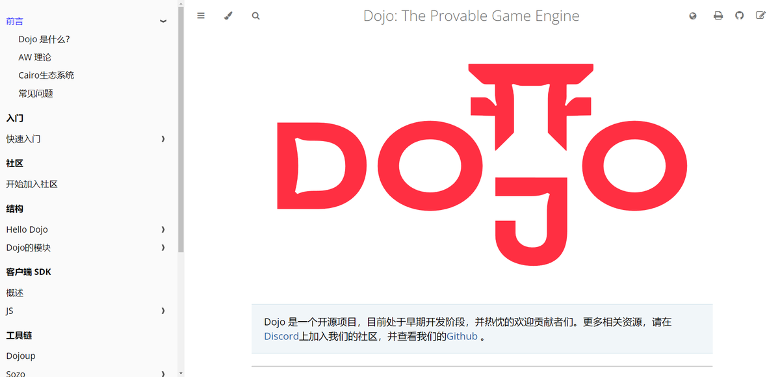780x377 pixels.
Task: Expand the 快速入门 section chevron
Action: (x=163, y=139)
